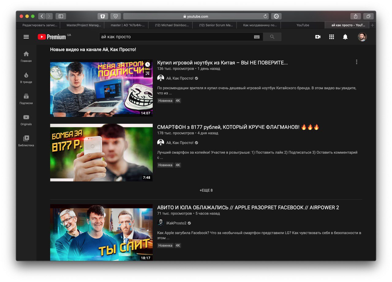
Task: Open the create video camera icon
Action: tap(318, 37)
